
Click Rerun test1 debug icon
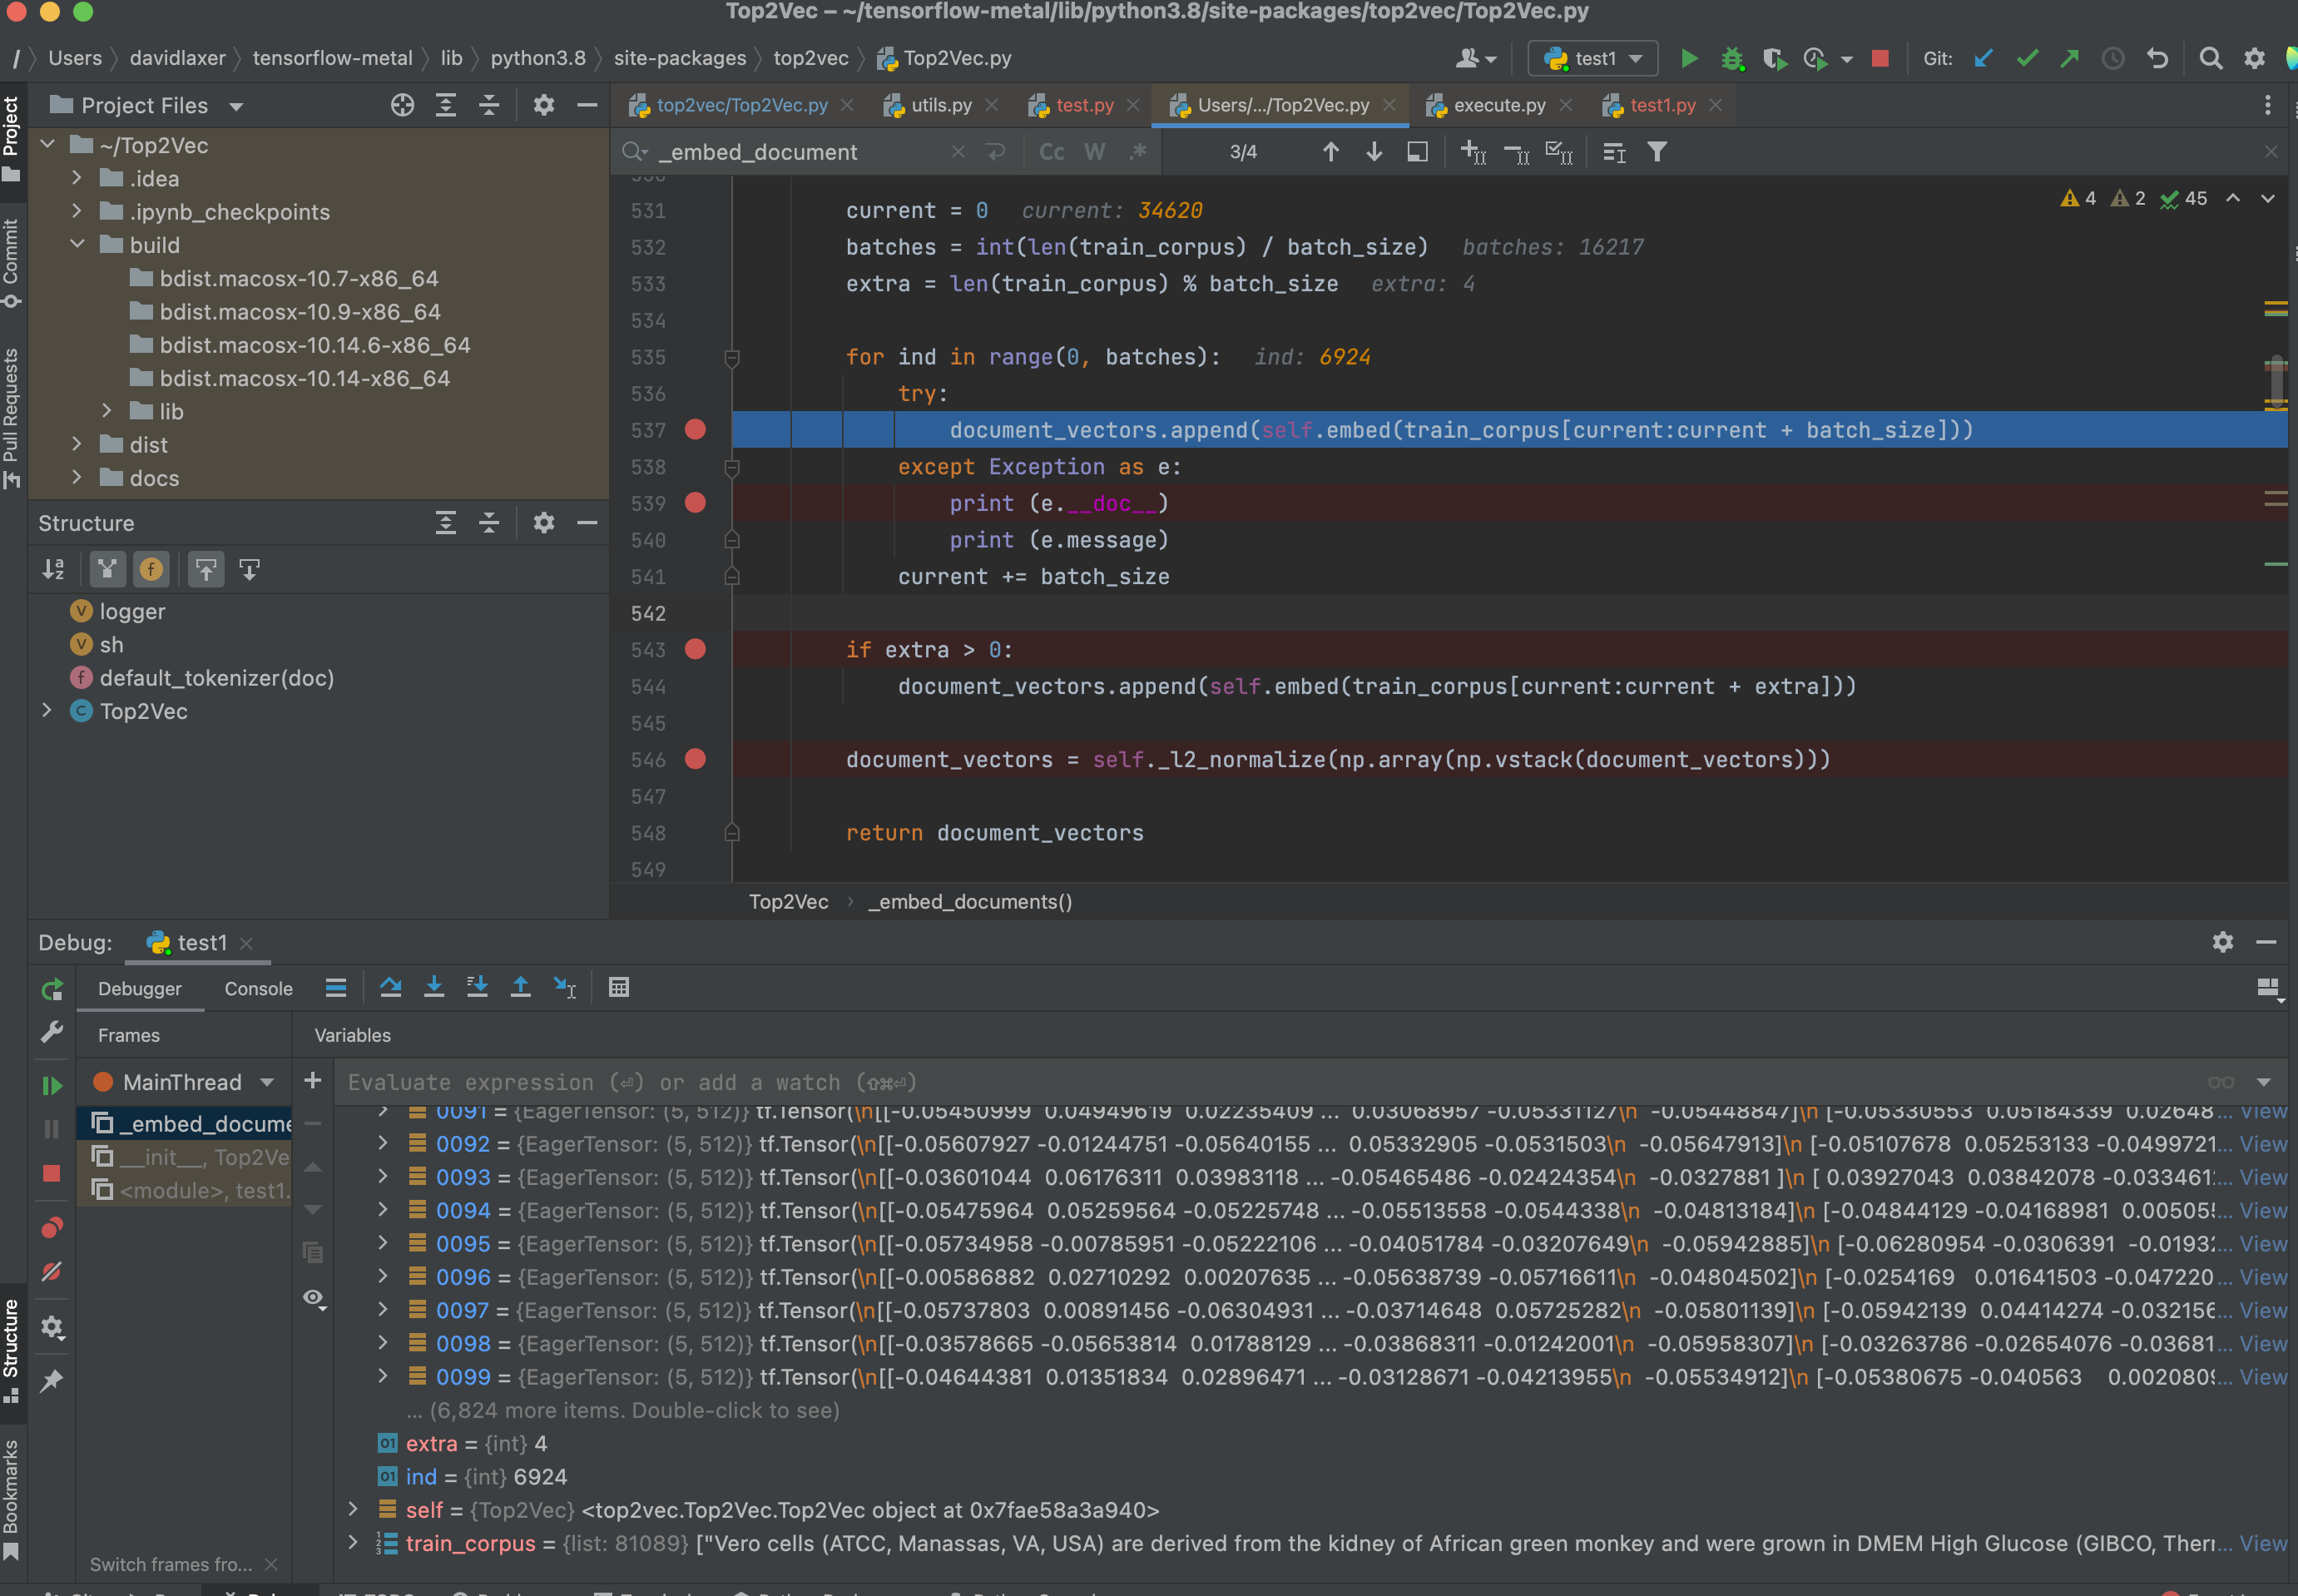[52, 990]
